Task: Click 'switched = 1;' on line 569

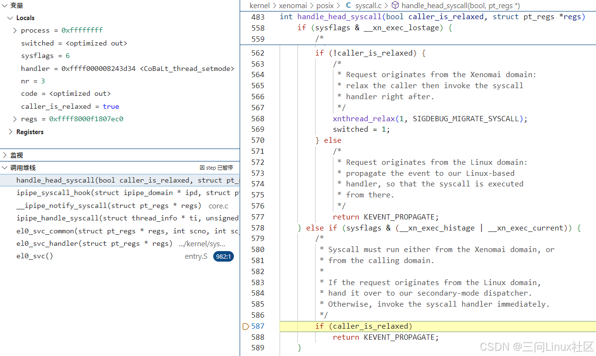Action: pos(361,129)
